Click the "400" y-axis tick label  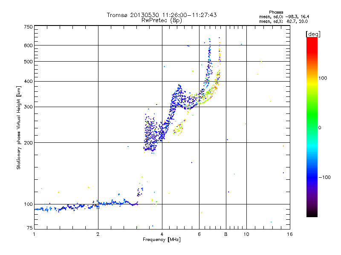28,81
